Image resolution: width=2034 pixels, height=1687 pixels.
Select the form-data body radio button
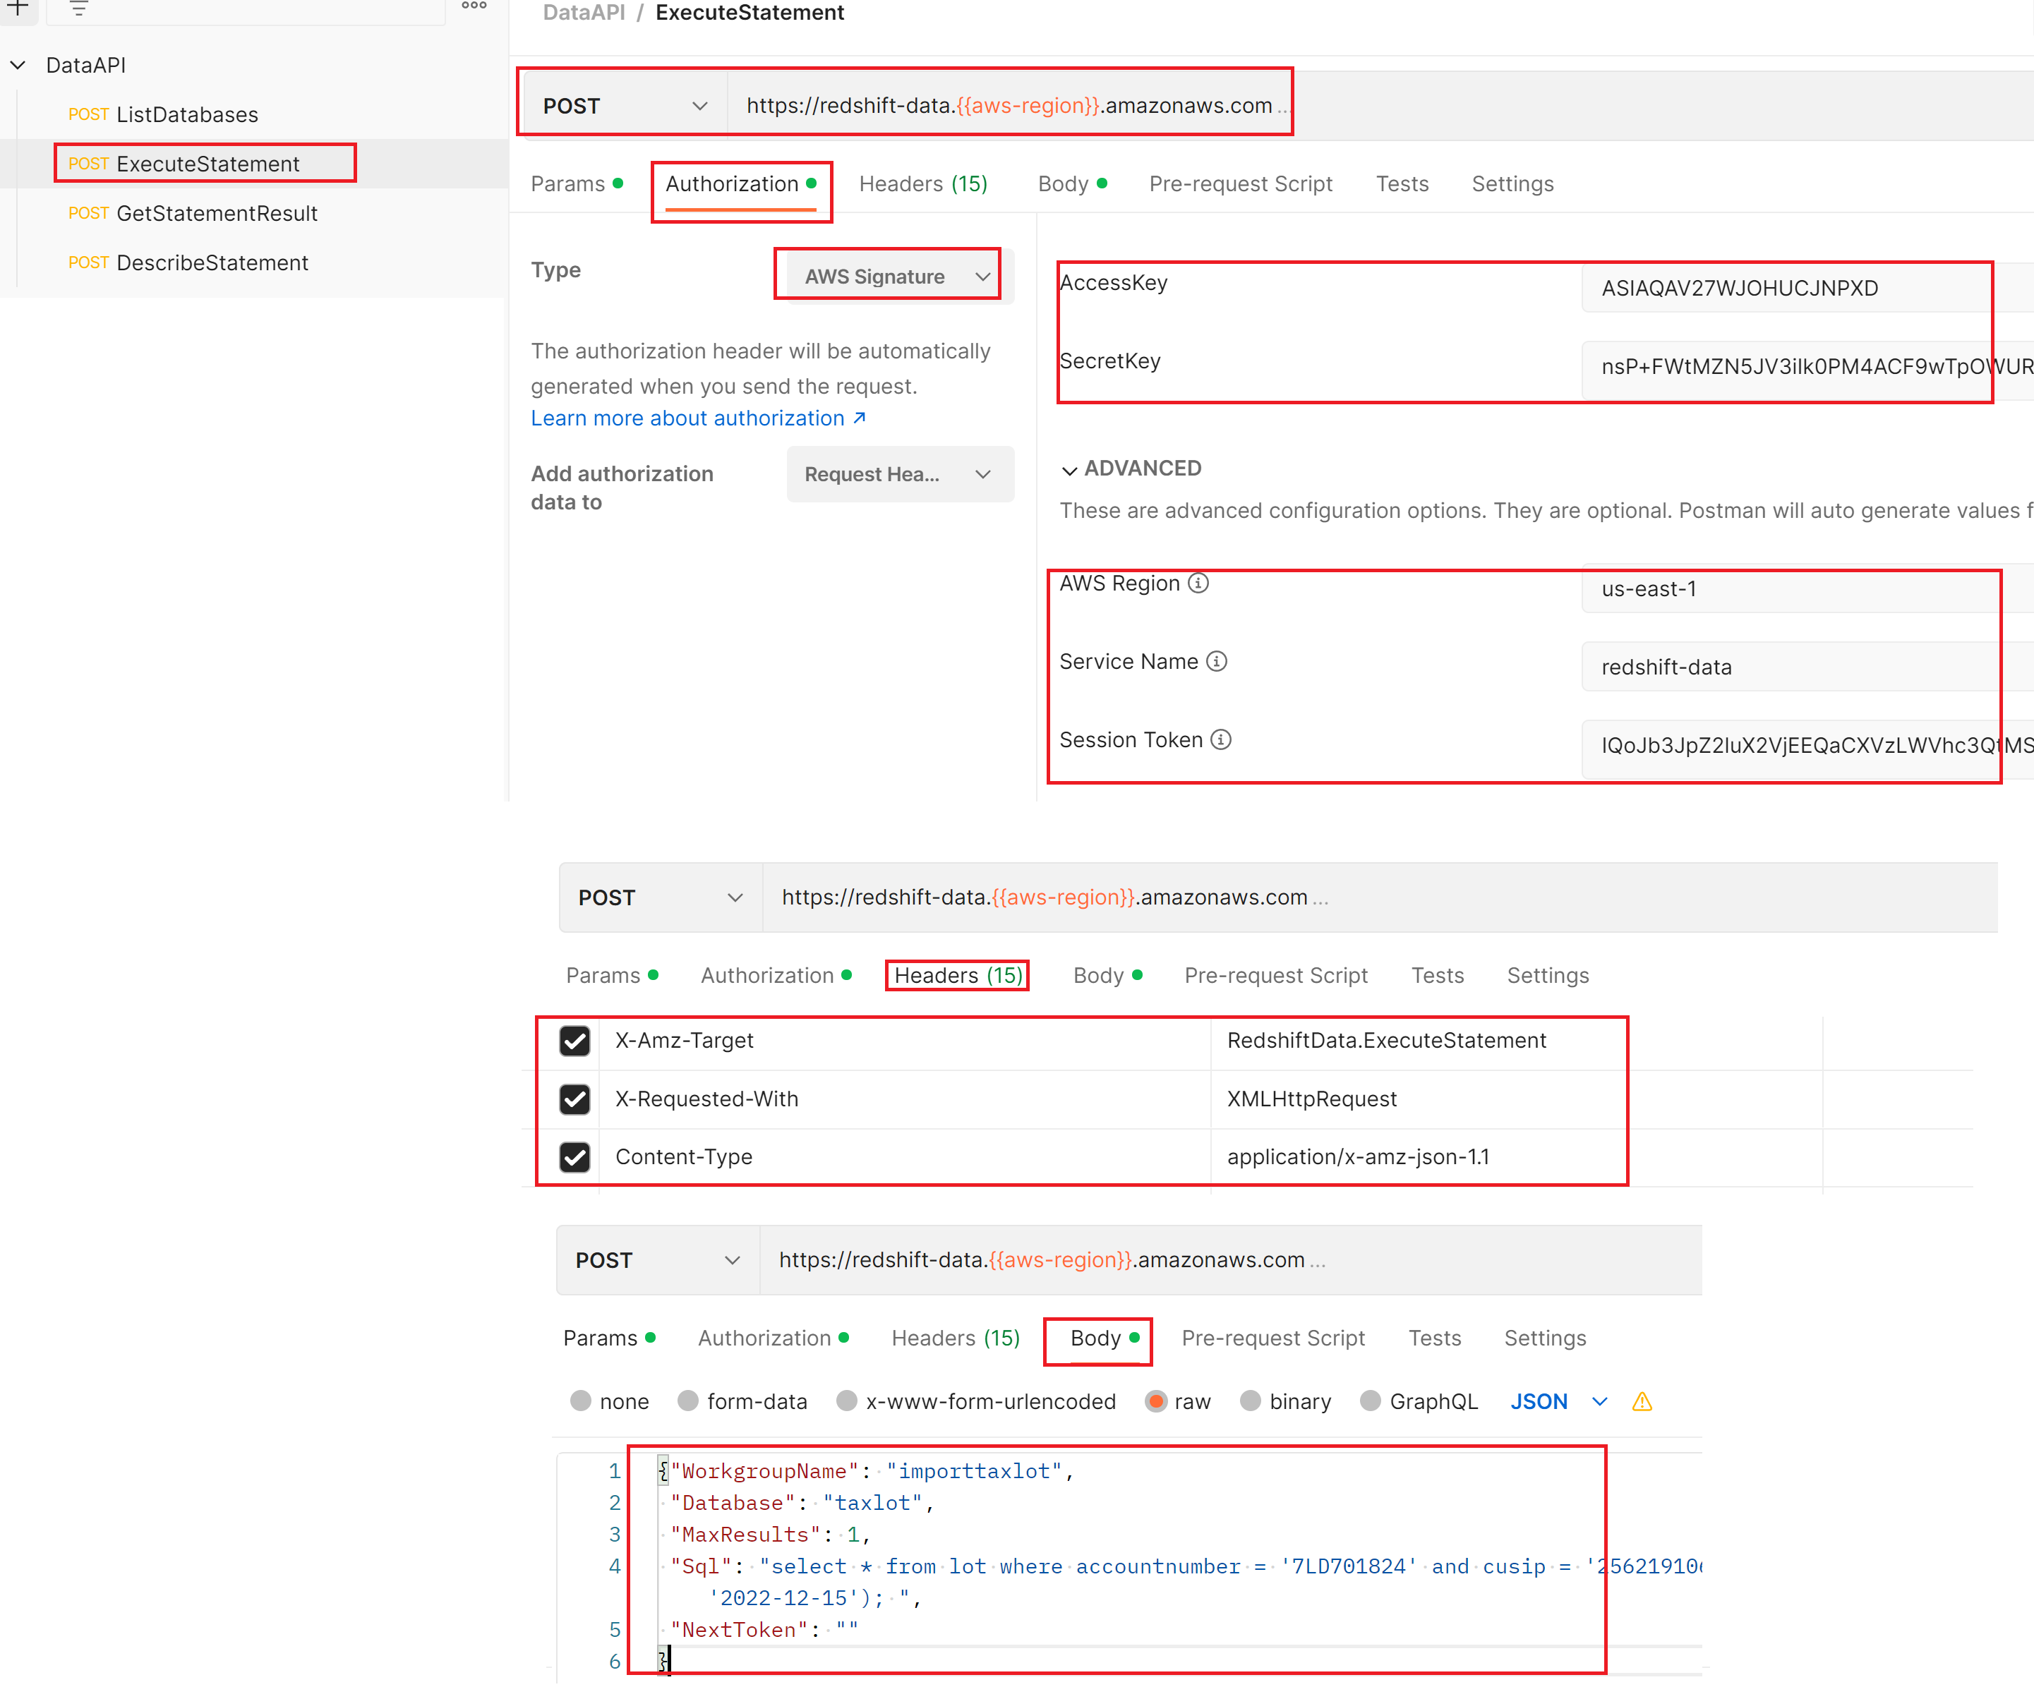tap(687, 1401)
